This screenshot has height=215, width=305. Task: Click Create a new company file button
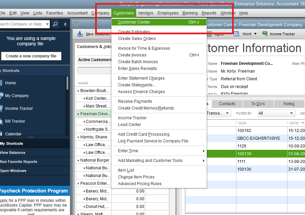[31, 56]
